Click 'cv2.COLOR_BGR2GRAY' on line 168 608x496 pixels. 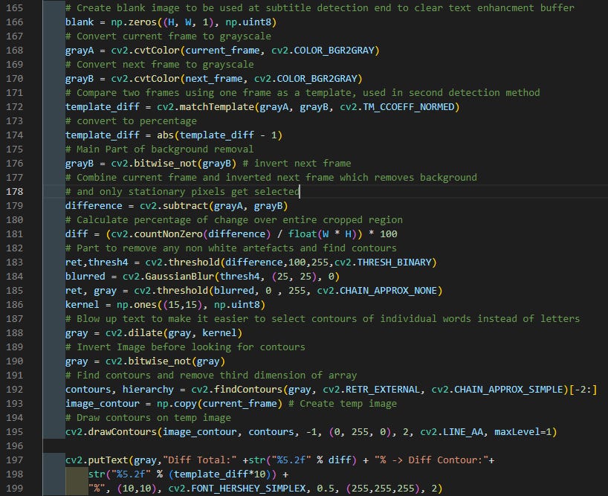(323, 51)
